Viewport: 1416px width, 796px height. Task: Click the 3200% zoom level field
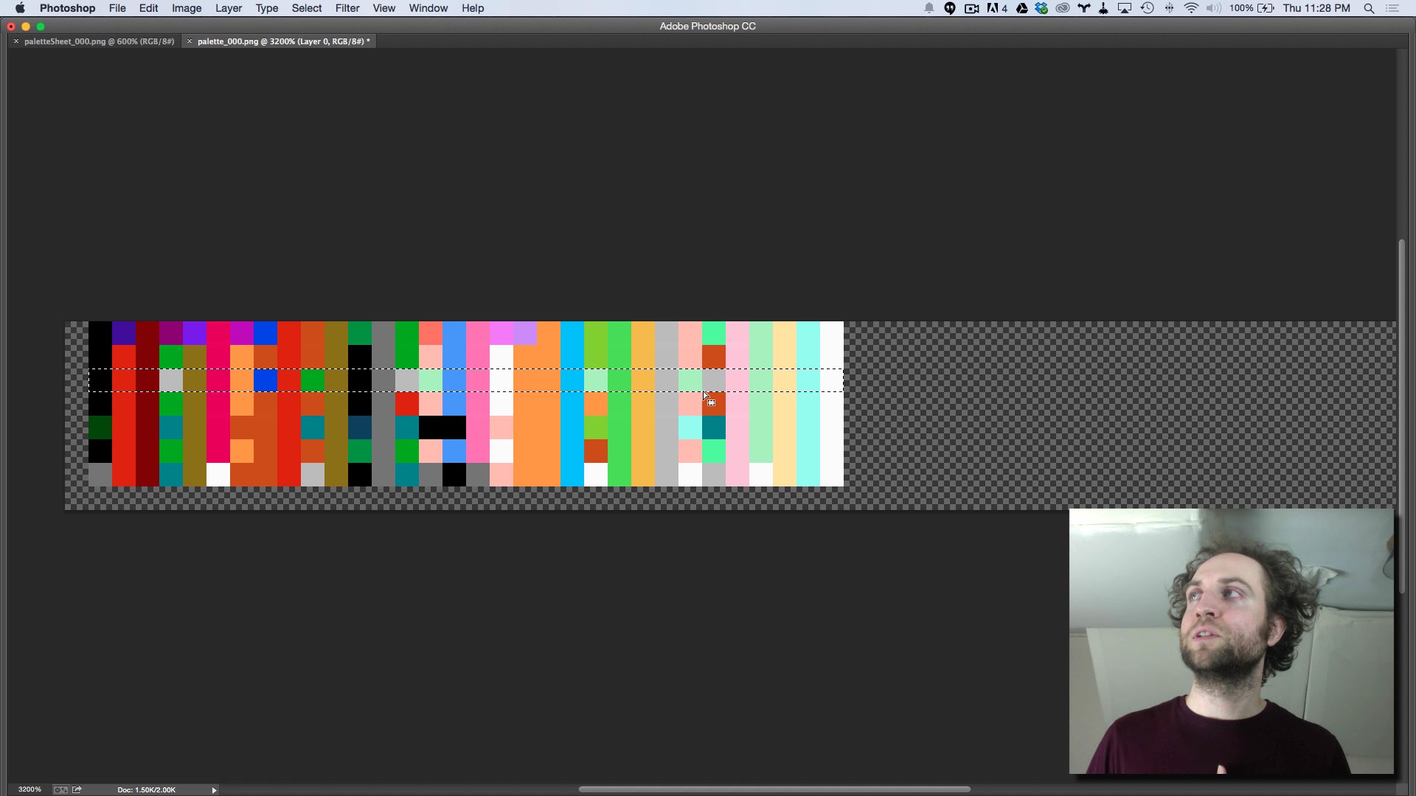coord(29,789)
